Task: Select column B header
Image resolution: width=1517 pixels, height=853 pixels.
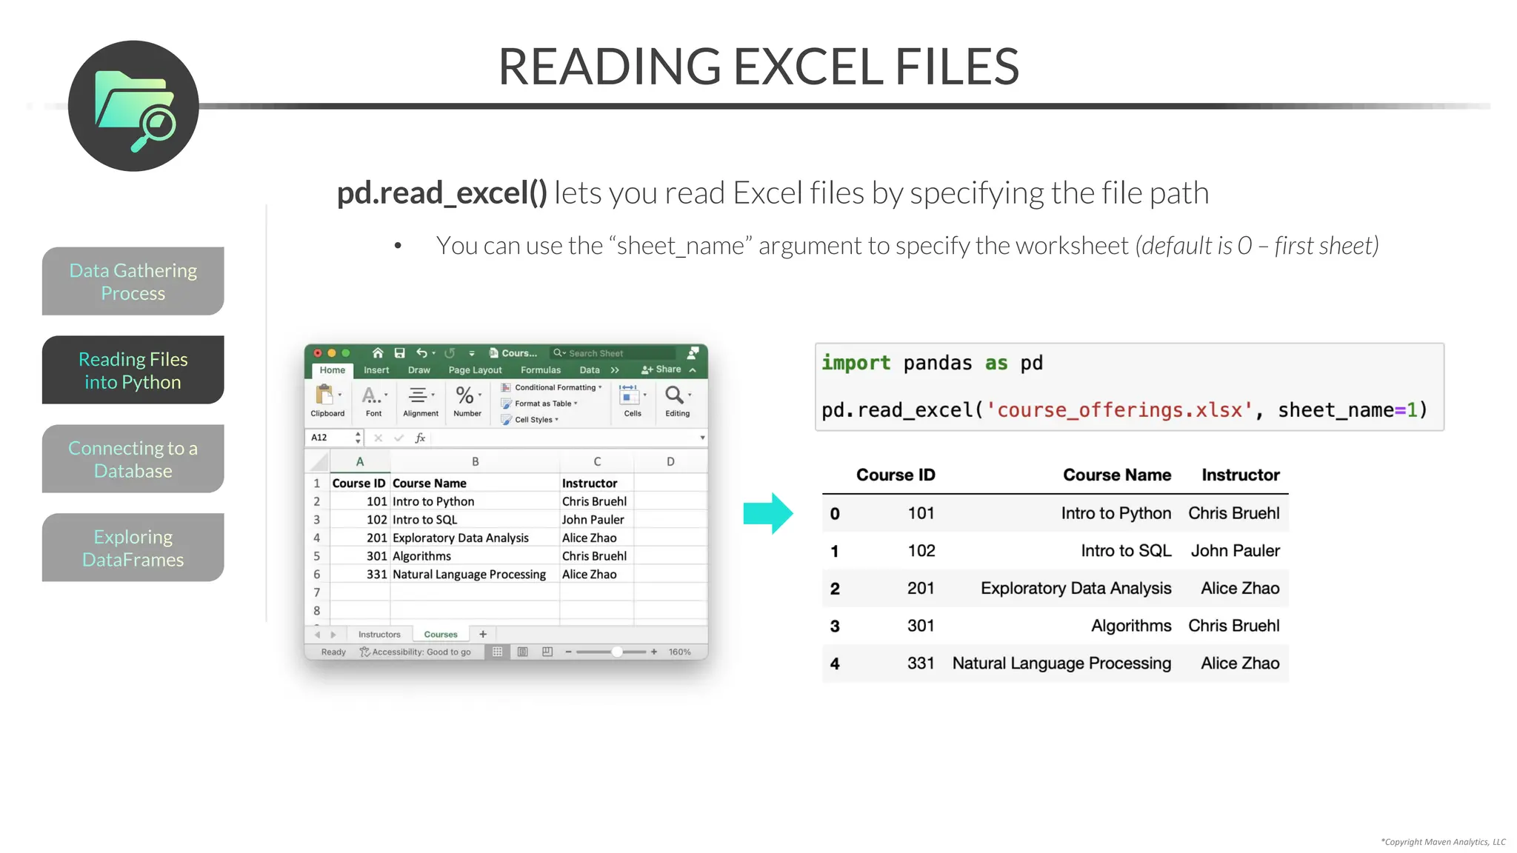Action: 475,462
